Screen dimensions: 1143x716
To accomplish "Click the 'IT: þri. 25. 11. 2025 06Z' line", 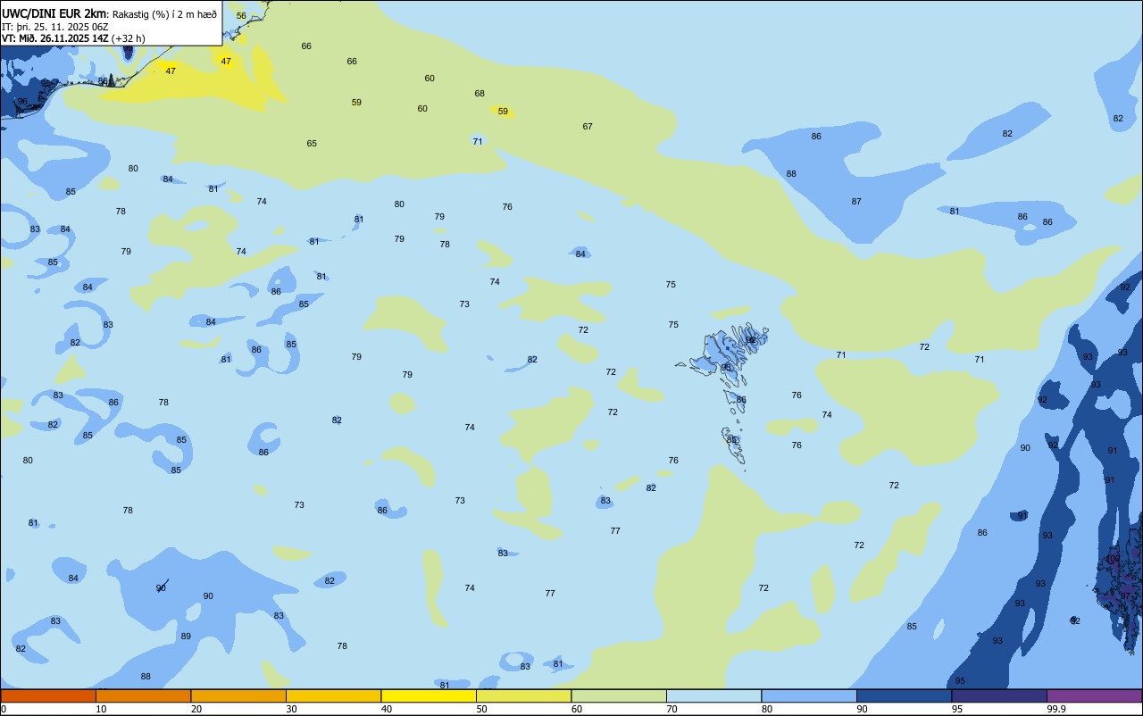I will pyautogui.click(x=55, y=27).
